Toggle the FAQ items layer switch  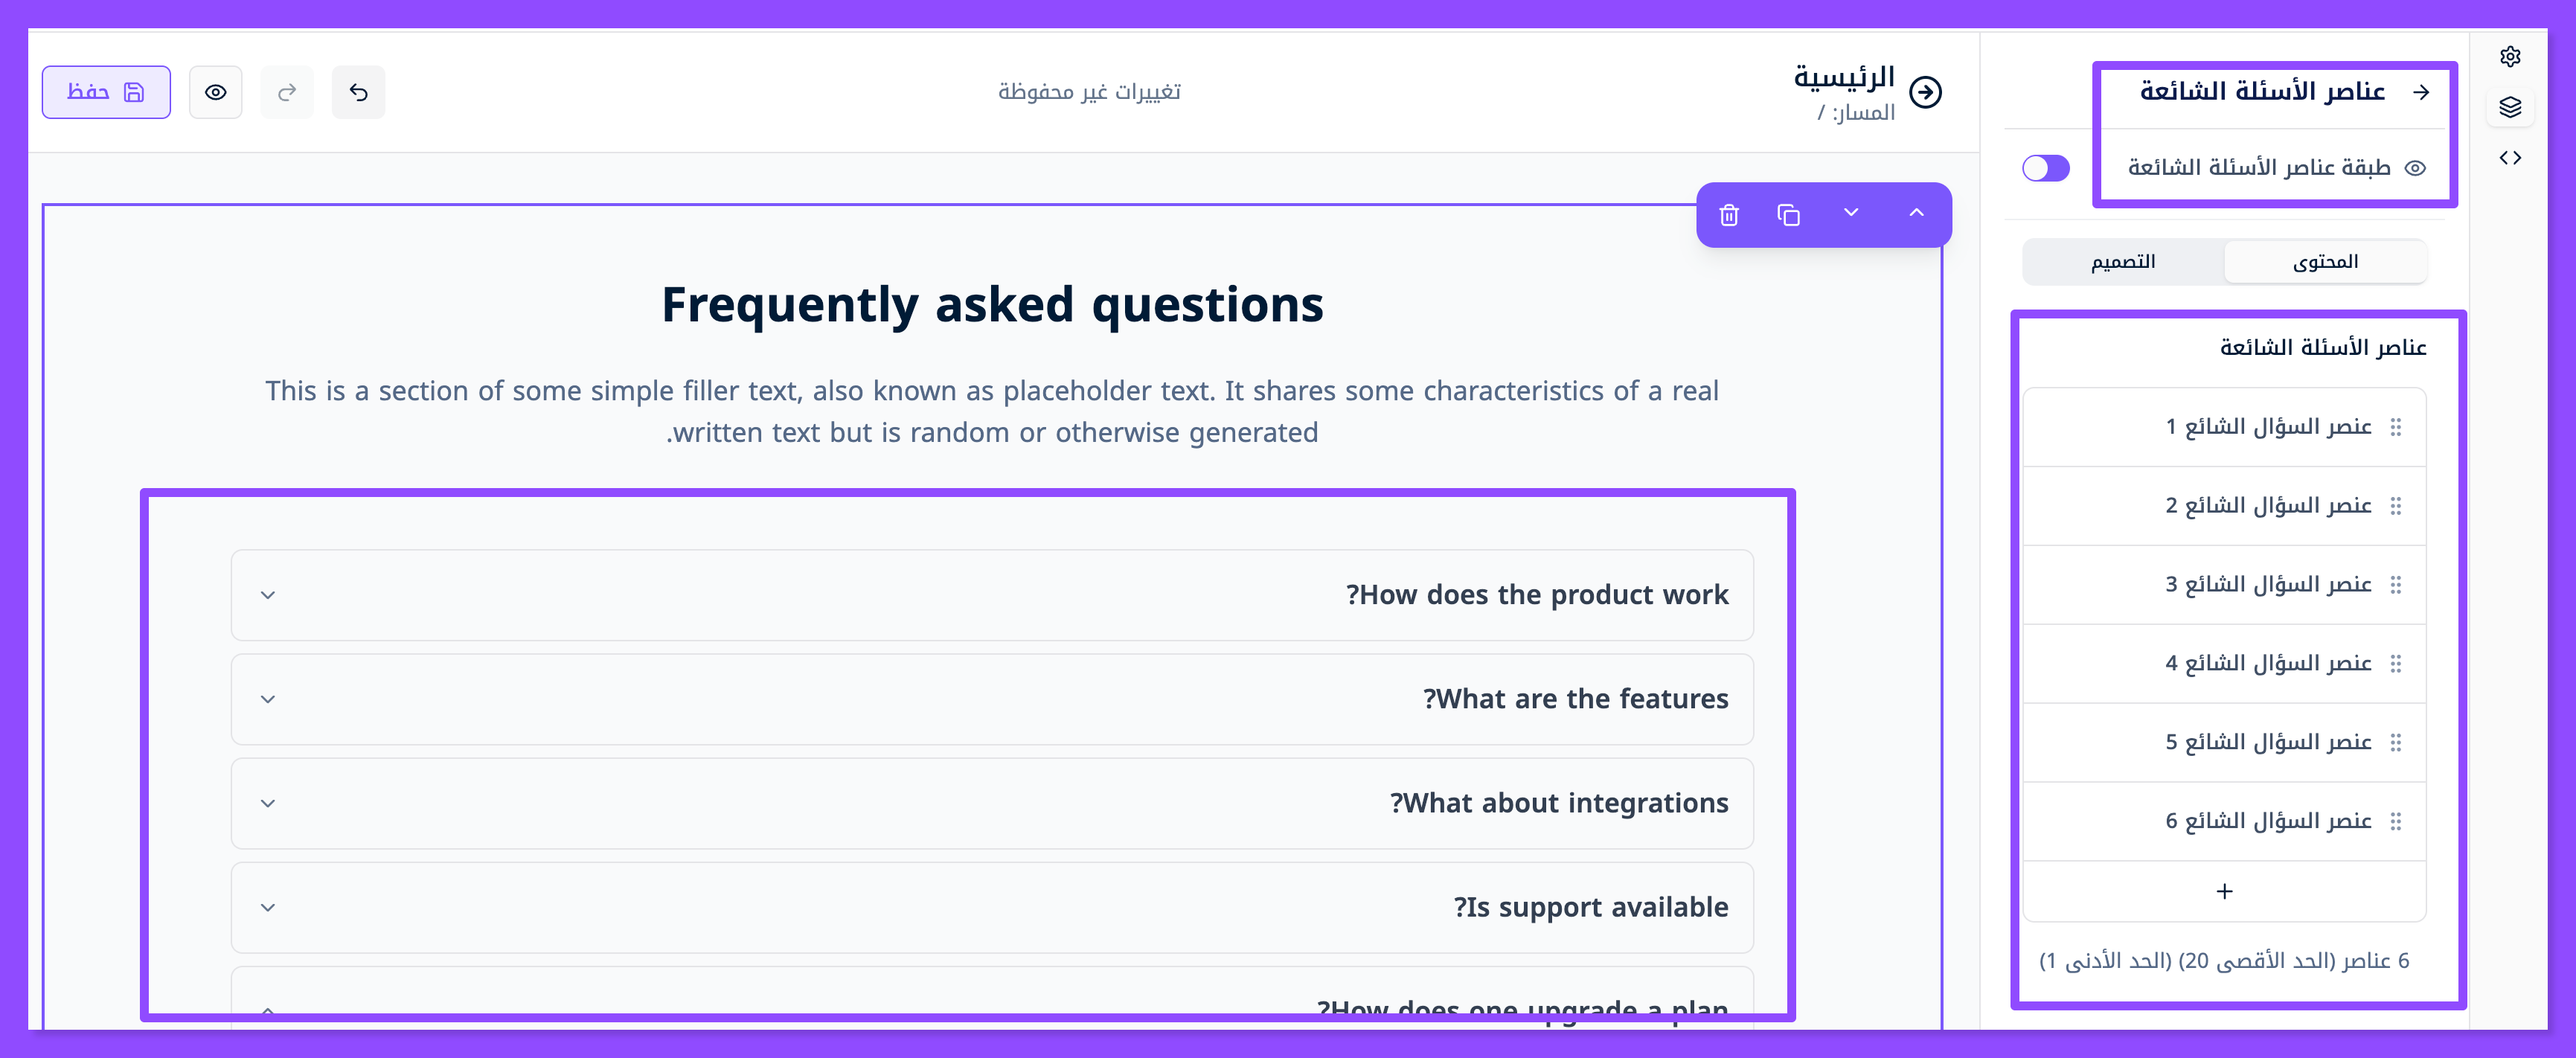[2045, 168]
